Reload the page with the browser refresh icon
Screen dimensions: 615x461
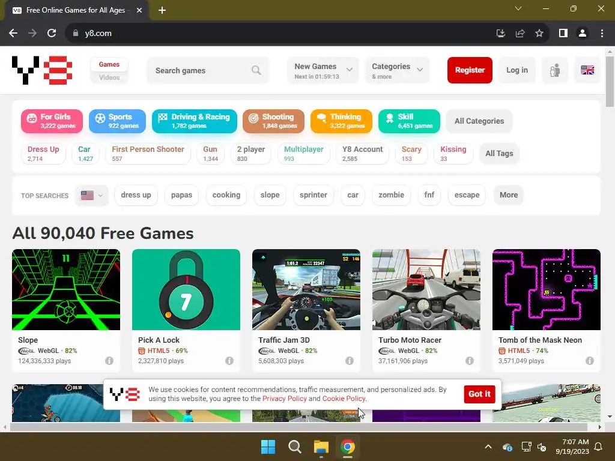(x=52, y=34)
